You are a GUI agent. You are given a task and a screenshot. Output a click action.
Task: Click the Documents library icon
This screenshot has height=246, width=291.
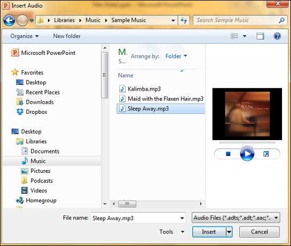click(x=25, y=151)
